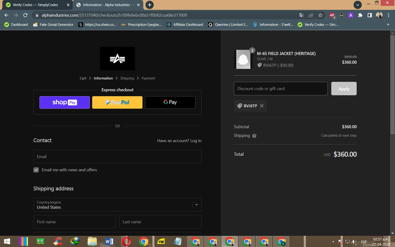
Task: Check out with PayPal
Action: 117,102
